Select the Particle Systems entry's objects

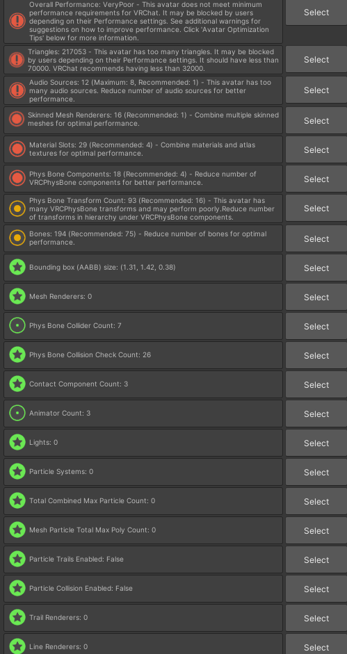[316, 472]
